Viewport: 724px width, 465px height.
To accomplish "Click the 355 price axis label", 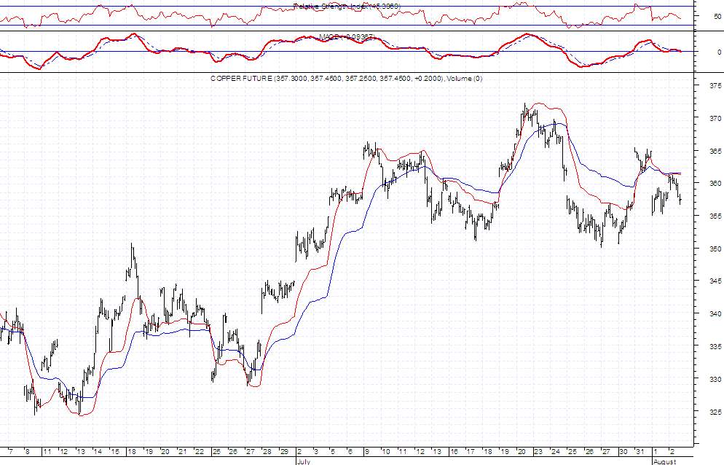I will click(715, 216).
